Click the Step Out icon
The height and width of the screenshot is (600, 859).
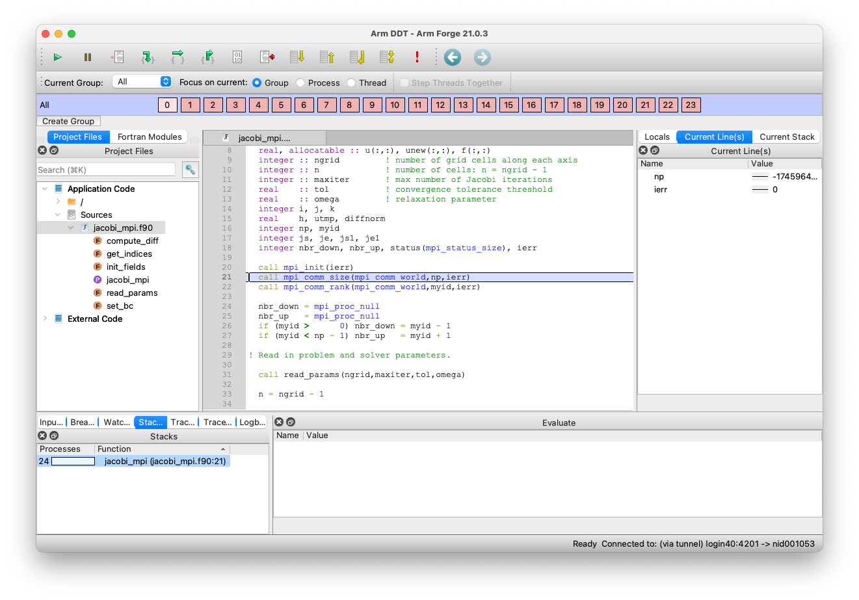point(207,57)
